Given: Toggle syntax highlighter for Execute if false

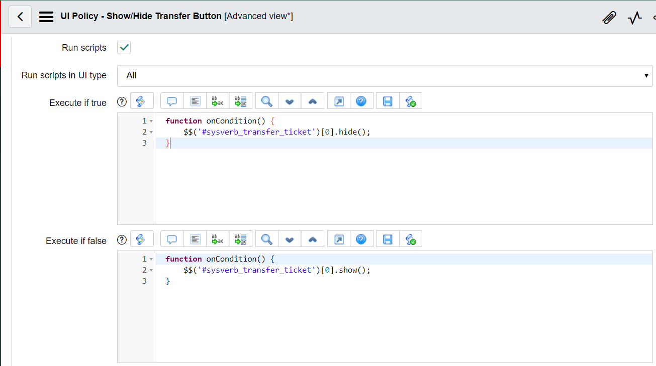Looking at the screenshot, I should (142, 239).
